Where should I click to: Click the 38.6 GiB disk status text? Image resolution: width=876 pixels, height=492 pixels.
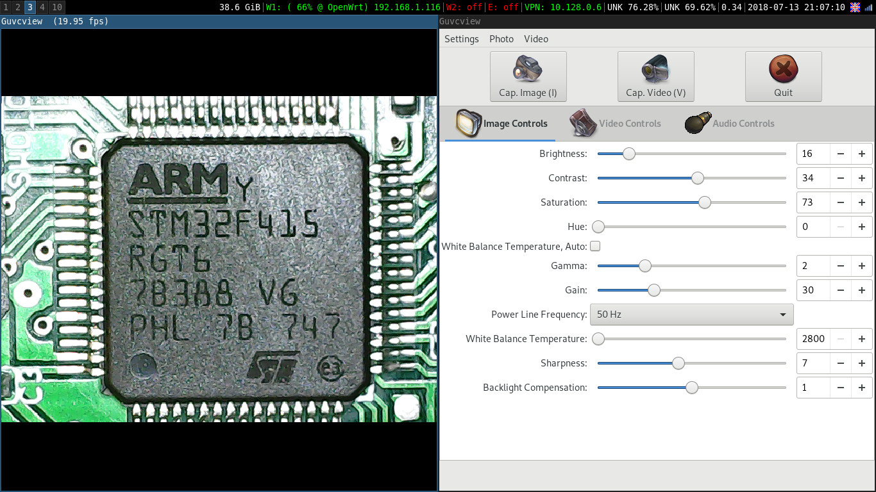(x=240, y=7)
